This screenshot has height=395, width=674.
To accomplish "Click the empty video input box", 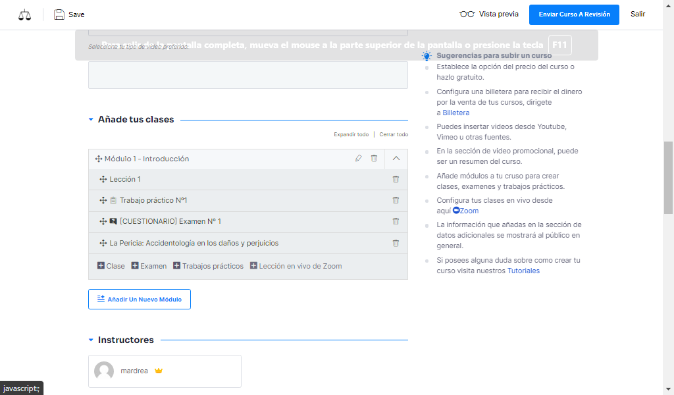I will pos(248,75).
